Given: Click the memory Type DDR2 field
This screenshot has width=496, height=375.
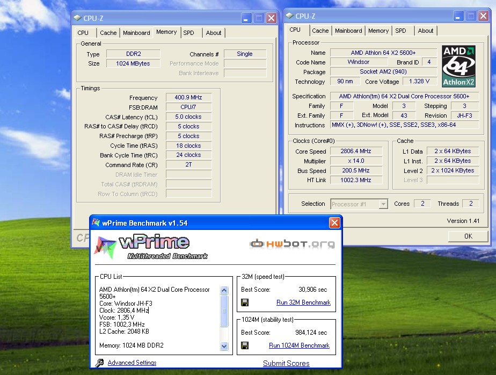Looking at the screenshot, I should (133, 54).
